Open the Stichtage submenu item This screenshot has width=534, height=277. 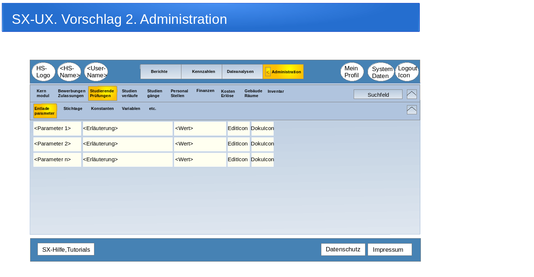(x=73, y=109)
